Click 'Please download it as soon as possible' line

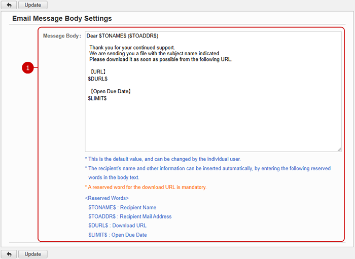click(161, 59)
